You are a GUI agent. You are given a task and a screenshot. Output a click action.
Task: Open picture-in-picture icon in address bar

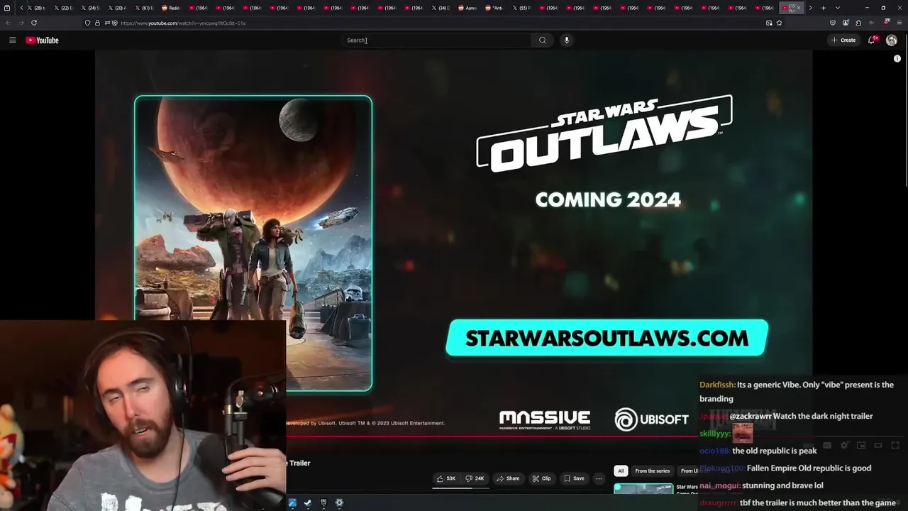769,23
